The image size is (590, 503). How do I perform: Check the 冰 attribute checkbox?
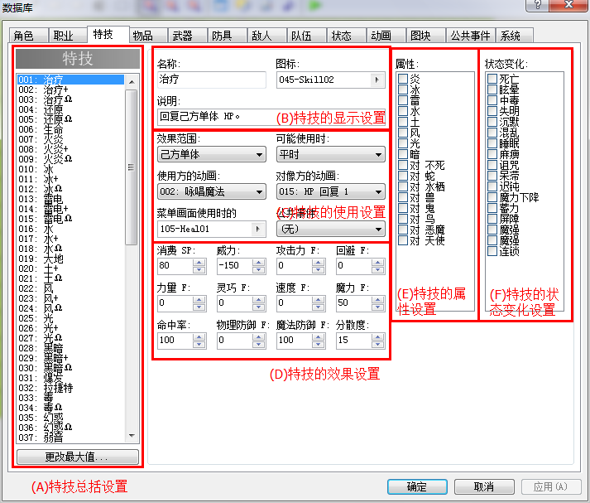(x=403, y=89)
